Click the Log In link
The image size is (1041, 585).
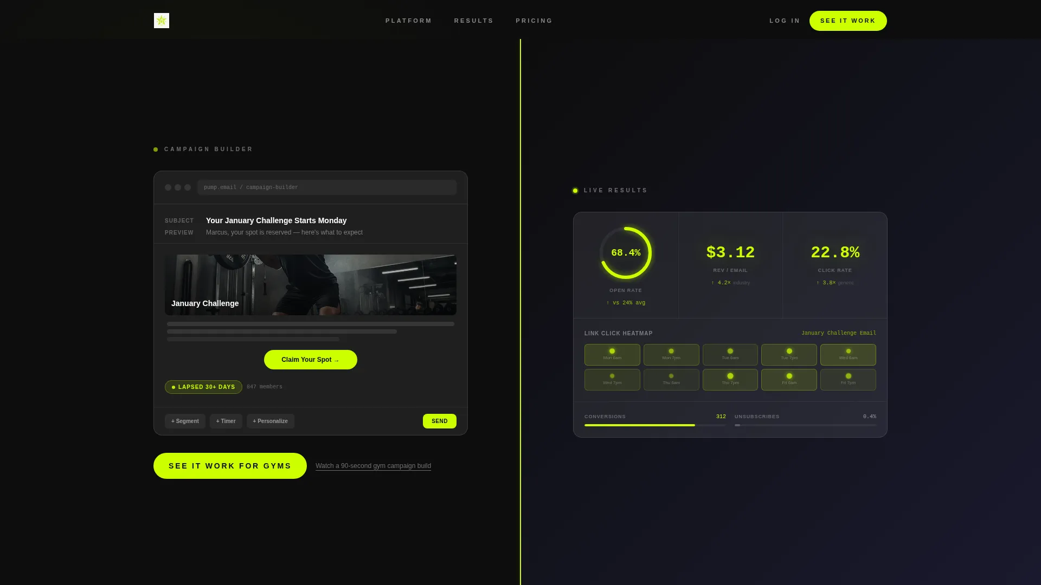785,21
